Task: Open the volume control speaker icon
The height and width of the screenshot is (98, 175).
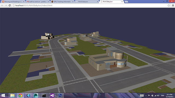Action: point(158,96)
